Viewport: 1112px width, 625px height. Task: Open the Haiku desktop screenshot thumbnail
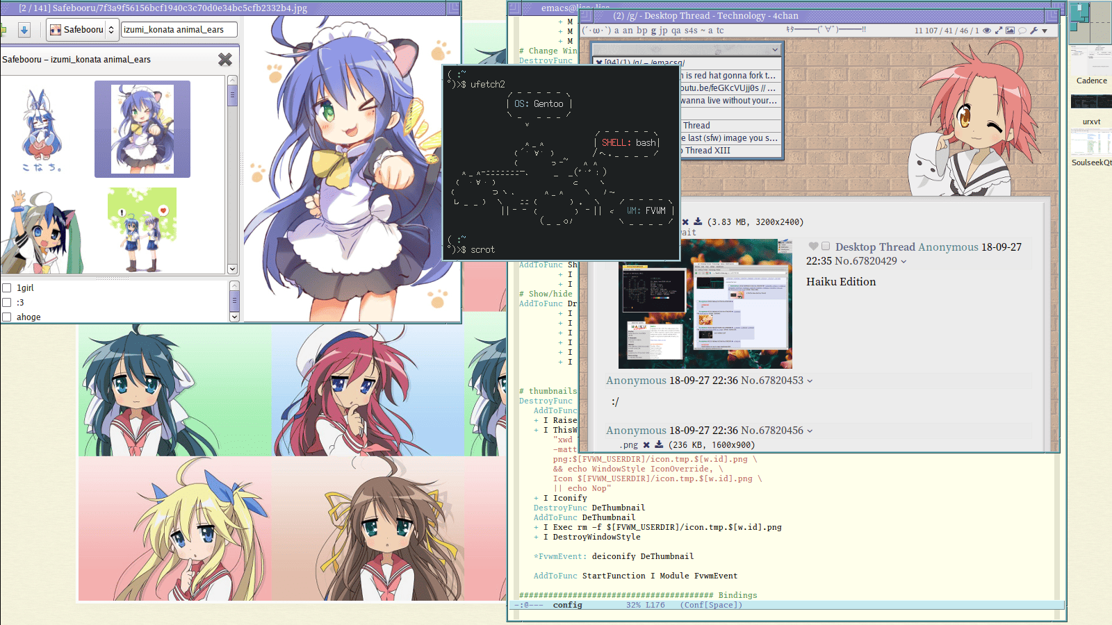(x=705, y=303)
